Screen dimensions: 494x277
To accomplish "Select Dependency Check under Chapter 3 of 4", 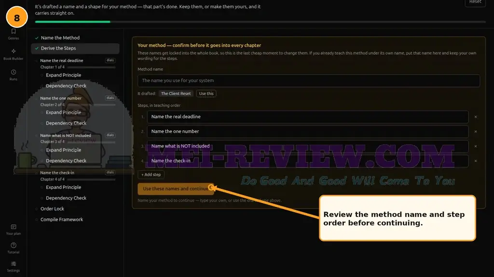I will (x=66, y=161).
